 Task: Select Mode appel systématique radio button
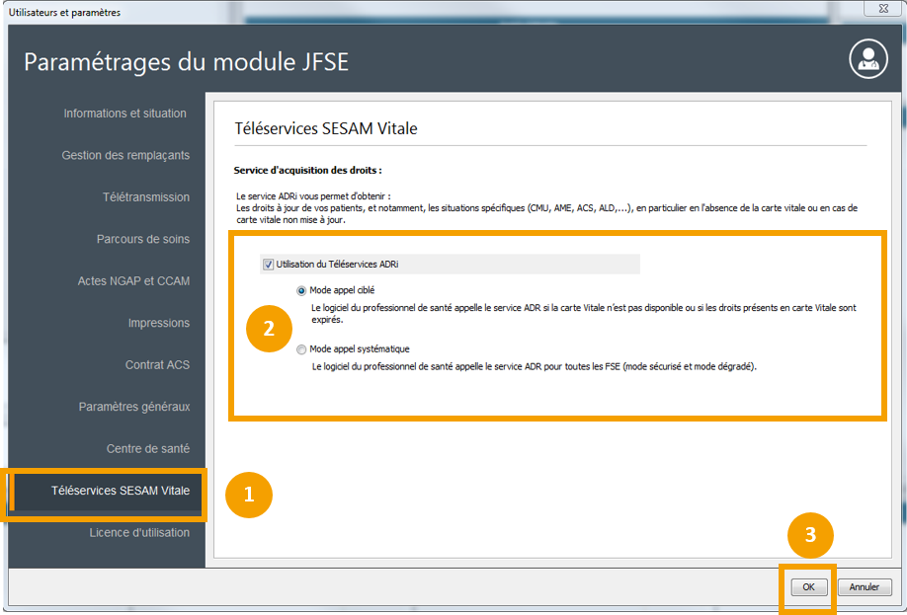(301, 349)
